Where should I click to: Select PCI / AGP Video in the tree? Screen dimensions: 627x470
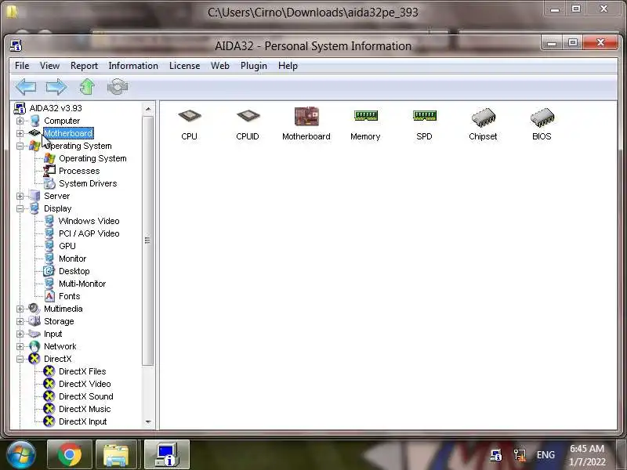(89, 233)
